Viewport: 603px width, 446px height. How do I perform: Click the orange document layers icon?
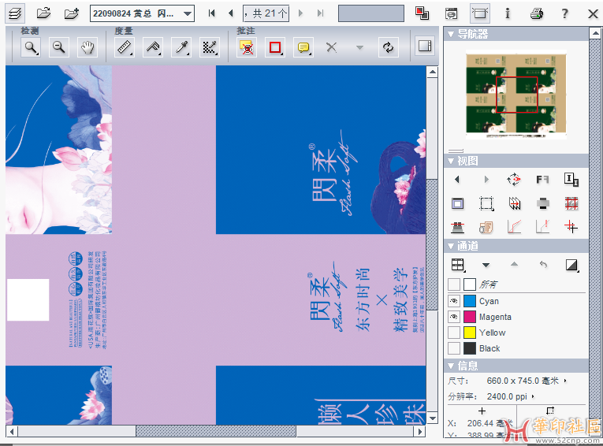pyautogui.click(x=486, y=227)
